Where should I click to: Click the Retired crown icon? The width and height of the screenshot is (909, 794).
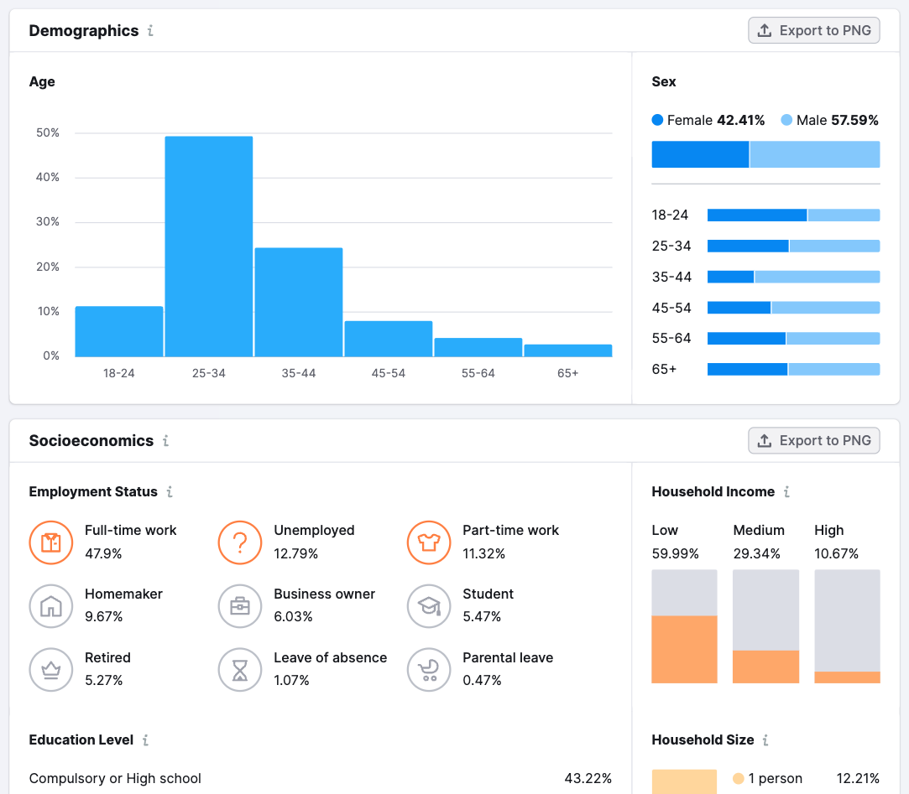[51, 670]
